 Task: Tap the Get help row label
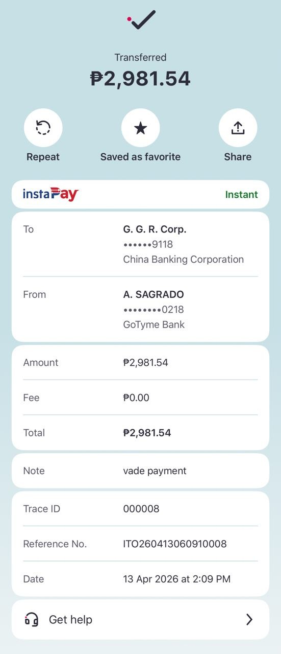click(70, 619)
